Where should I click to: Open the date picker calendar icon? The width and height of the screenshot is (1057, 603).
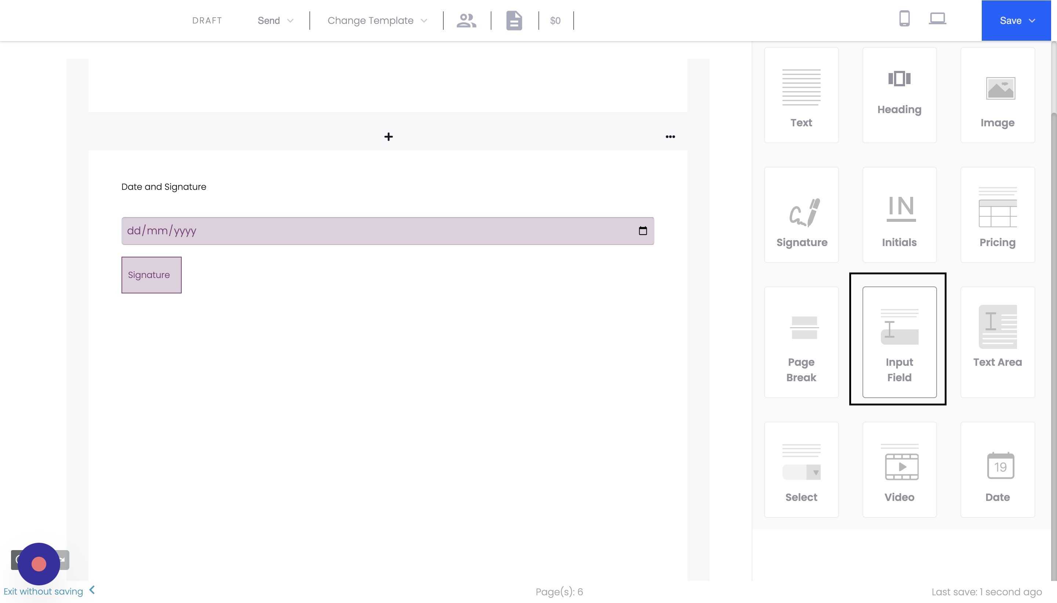642,231
